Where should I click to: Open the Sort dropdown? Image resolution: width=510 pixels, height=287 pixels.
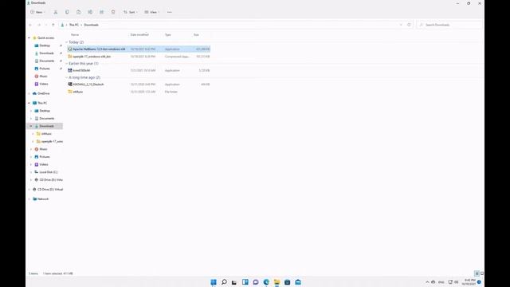coord(131,12)
